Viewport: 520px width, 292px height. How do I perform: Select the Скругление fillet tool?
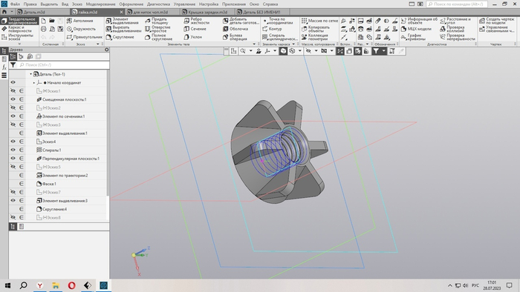120,37
